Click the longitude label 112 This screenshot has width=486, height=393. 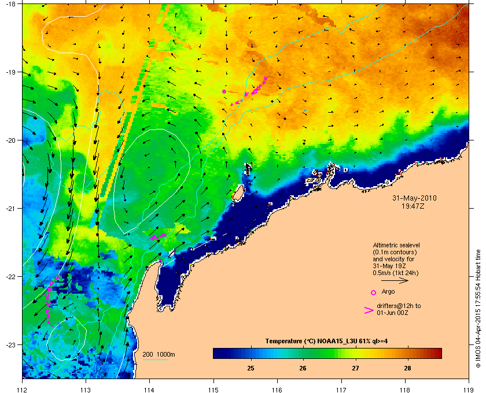(23, 390)
